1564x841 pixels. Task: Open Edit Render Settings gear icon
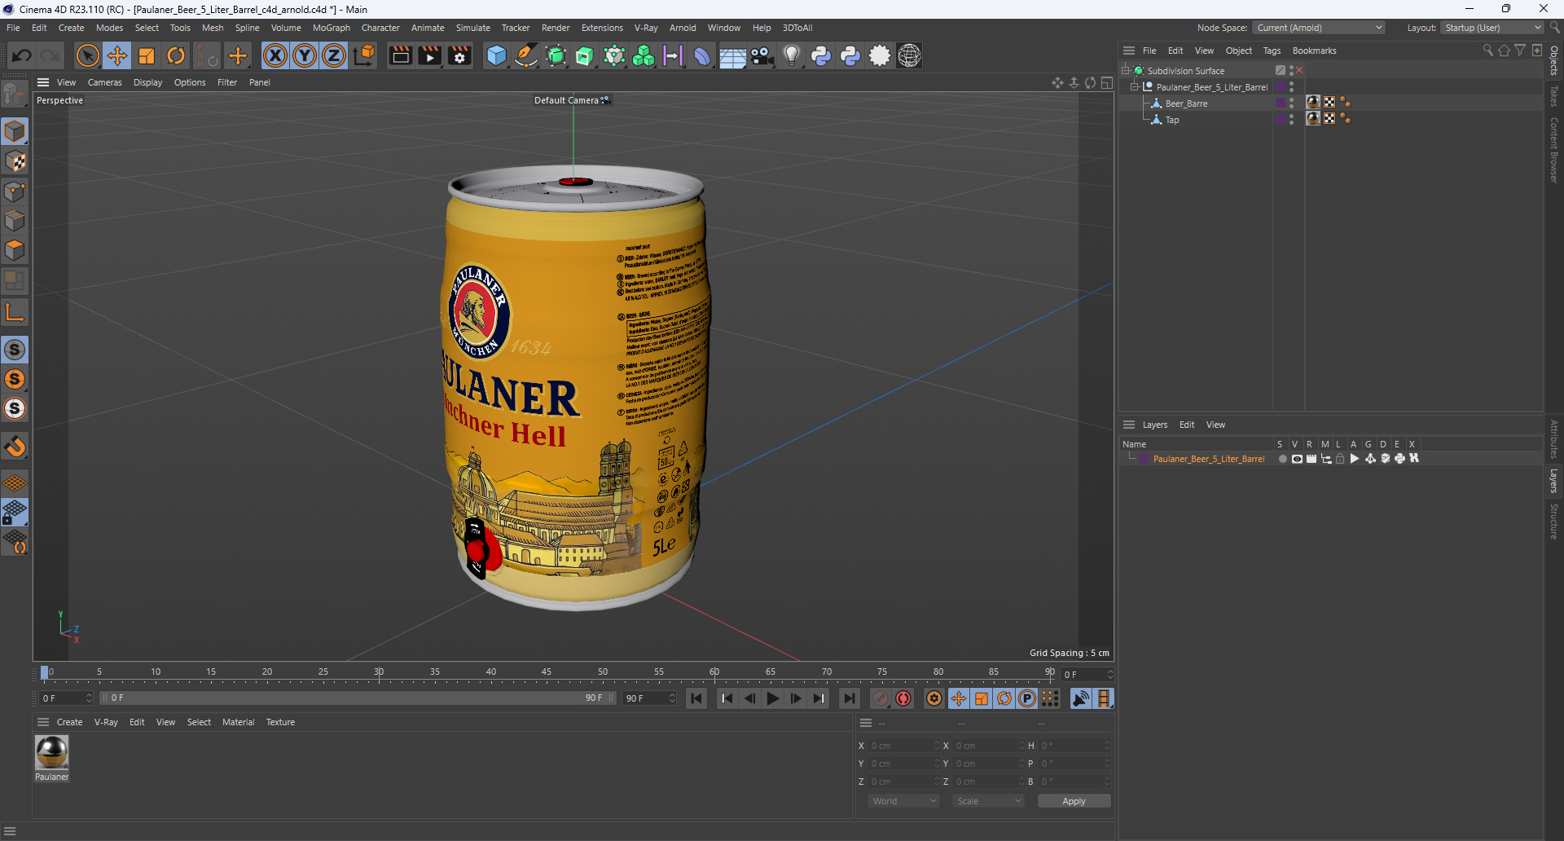click(x=460, y=55)
